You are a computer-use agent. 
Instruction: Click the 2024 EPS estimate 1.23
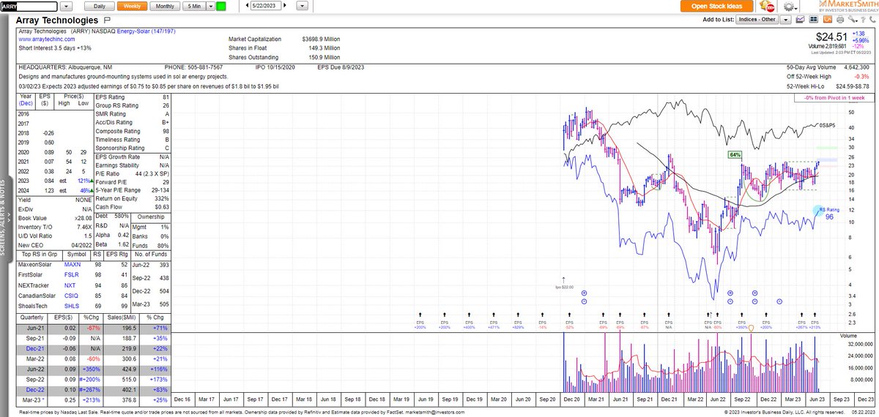coord(49,189)
